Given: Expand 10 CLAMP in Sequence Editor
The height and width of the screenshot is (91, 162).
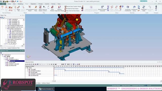Looking at the screenshot, I should (x=28, y=70).
